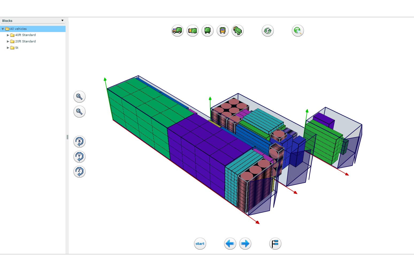Click the green refresh arrows icon
The width and height of the screenshot is (414, 271).
(x=268, y=31)
